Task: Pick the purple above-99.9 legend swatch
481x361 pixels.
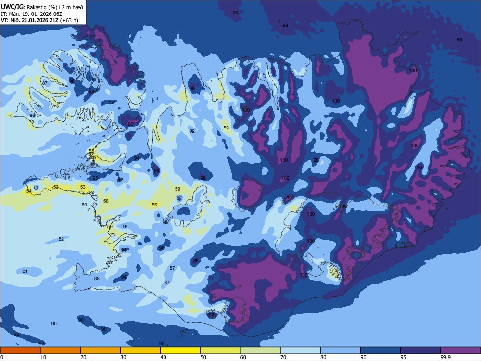Action: click(460, 350)
